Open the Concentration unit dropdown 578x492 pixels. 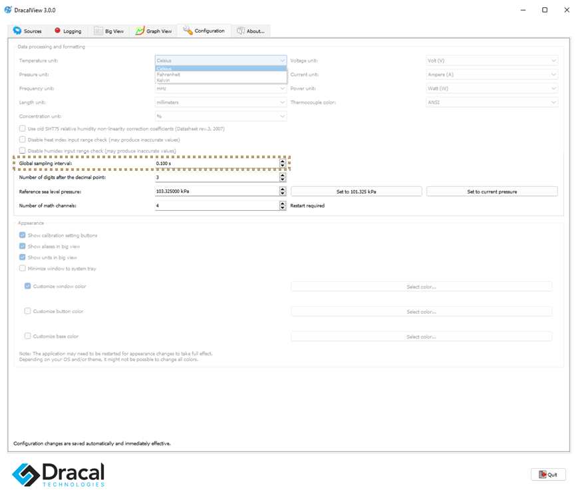pyautogui.click(x=221, y=116)
